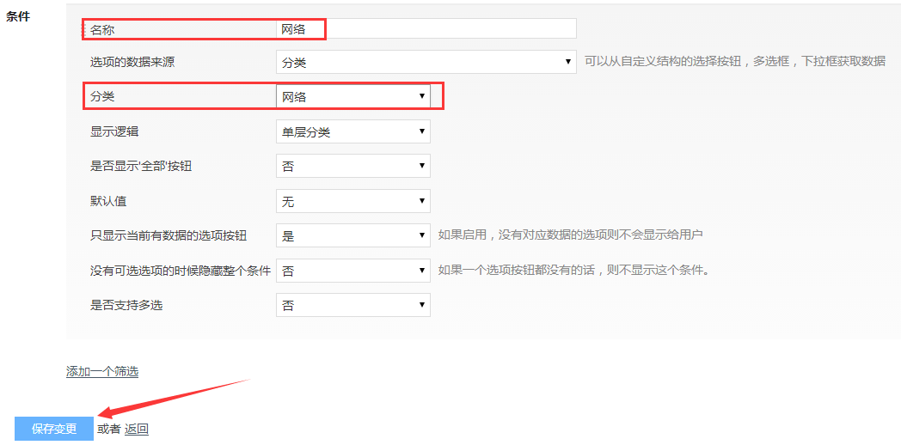Open the 选项的数据来源 dropdown
901x445 pixels.
(426, 63)
